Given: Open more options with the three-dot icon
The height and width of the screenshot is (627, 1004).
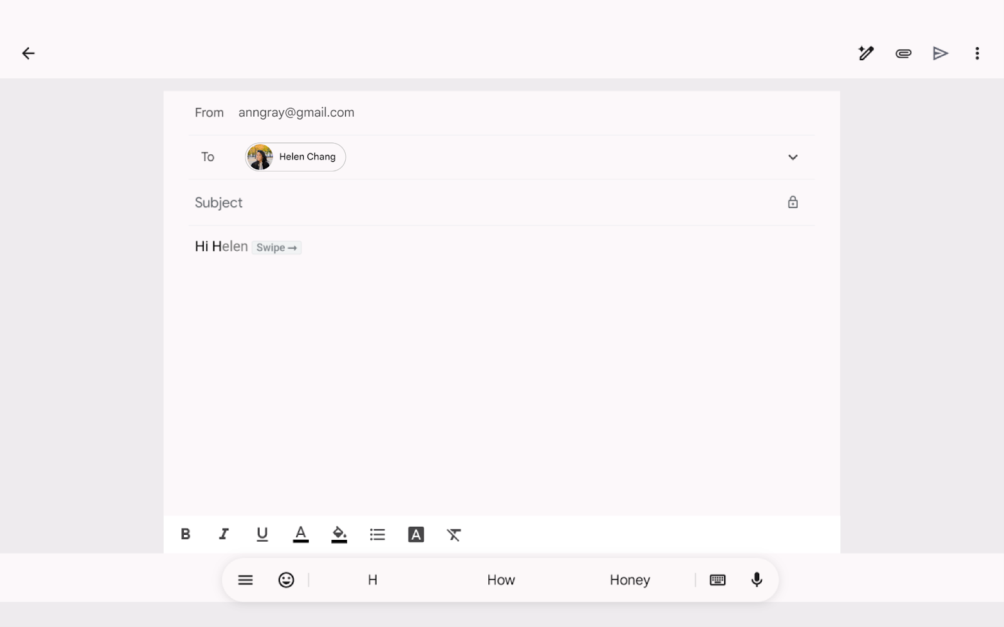Looking at the screenshot, I should click(977, 53).
